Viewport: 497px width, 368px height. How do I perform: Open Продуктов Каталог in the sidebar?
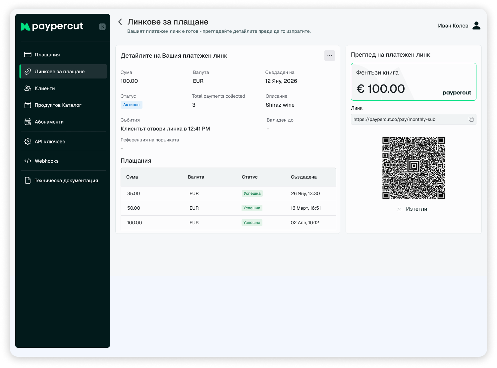coord(63,105)
